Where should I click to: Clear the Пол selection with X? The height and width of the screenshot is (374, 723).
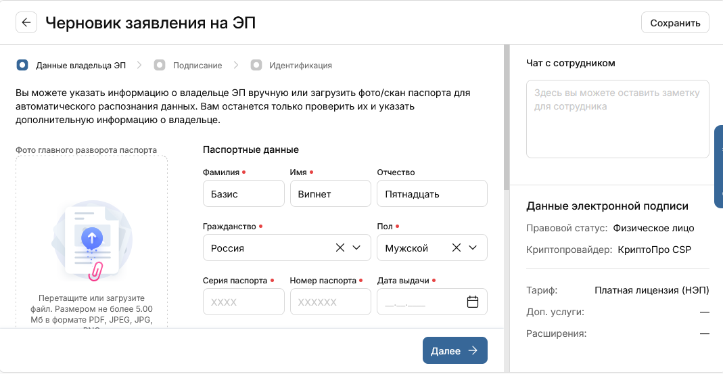[457, 248]
